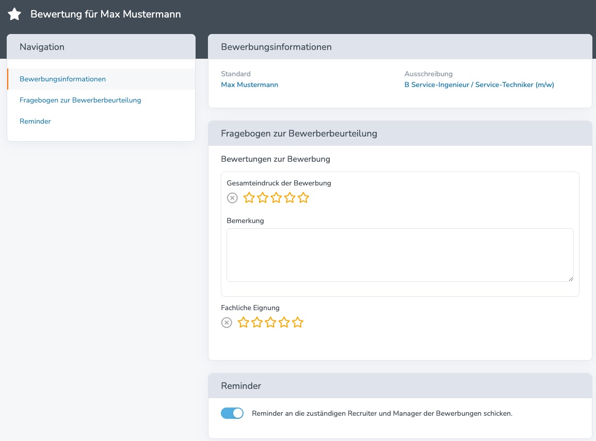
Task: Click the star icon in the page header
Action: point(14,14)
